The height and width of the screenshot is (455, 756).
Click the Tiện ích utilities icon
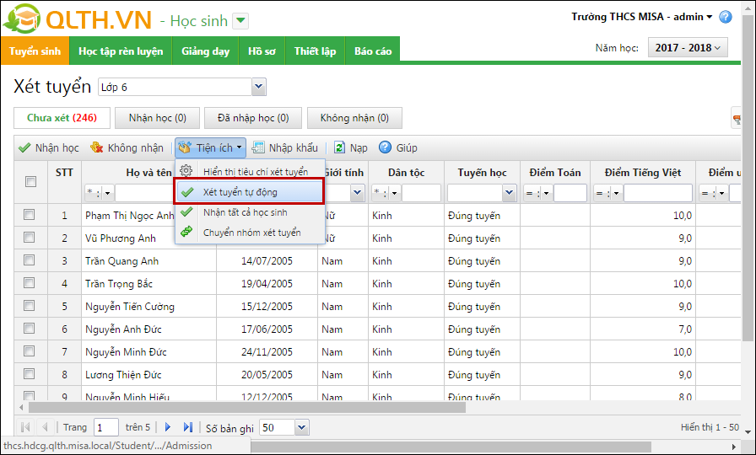[x=185, y=147]
